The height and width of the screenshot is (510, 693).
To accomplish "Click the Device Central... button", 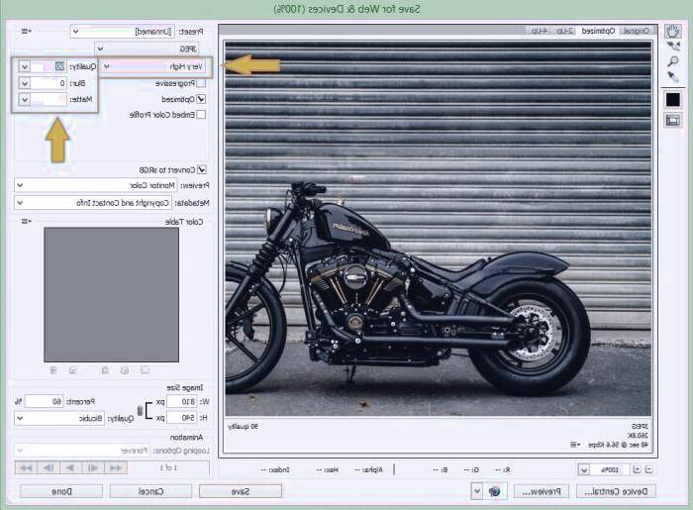I will [616, 491].
